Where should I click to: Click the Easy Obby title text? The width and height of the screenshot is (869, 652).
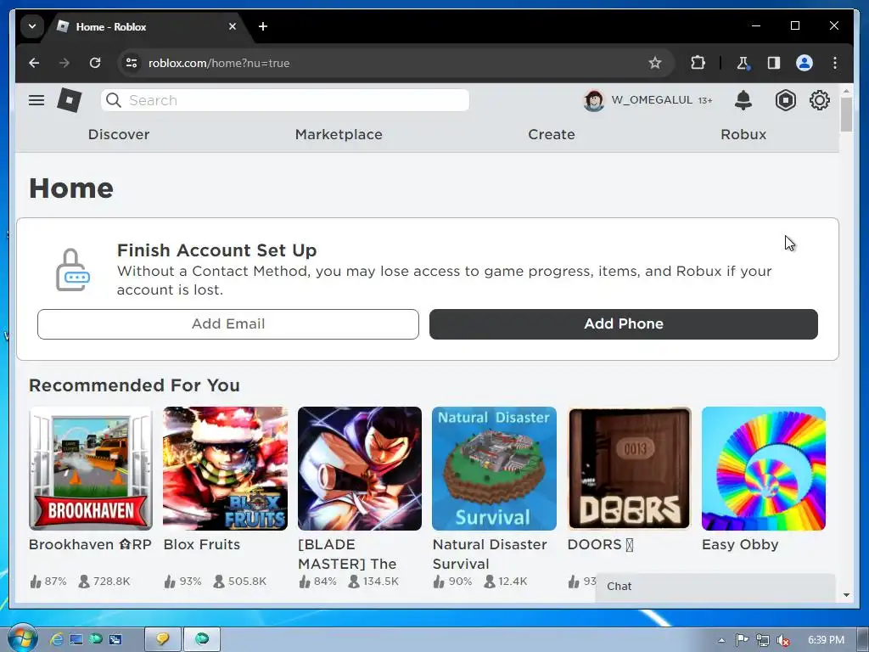[x=740, y=545]
